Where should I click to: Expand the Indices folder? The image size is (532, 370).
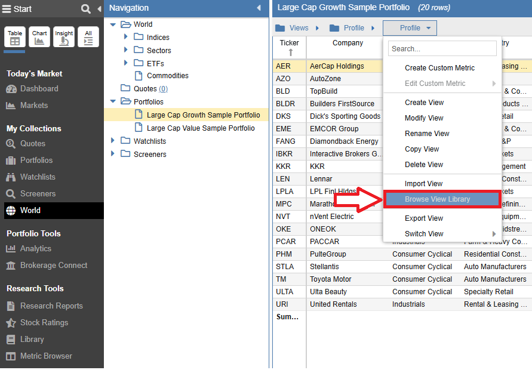point(126,36)
